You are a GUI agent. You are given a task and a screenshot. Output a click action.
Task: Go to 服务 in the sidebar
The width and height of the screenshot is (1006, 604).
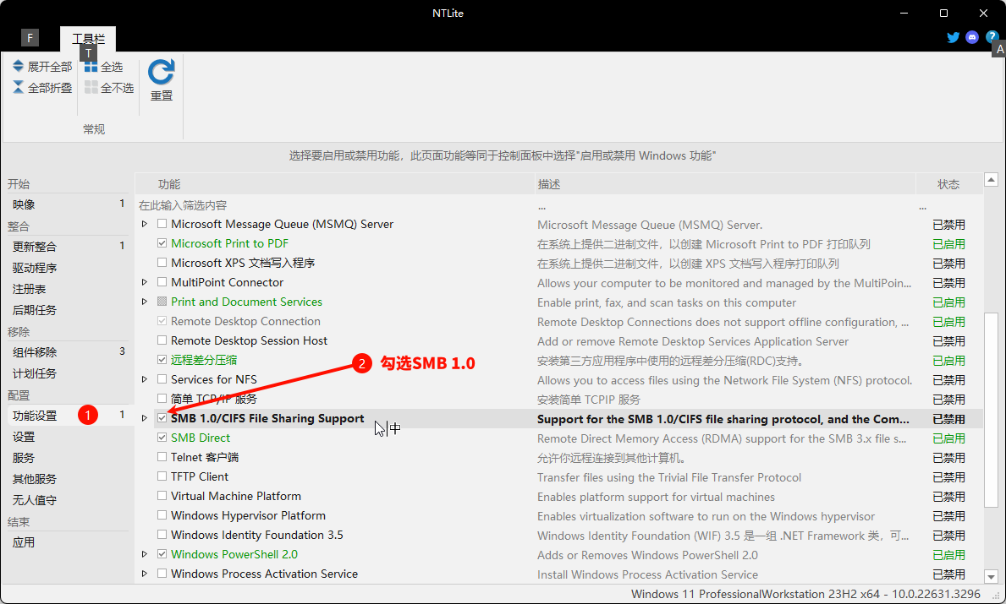pyautogui.click(x=68, y=458)
